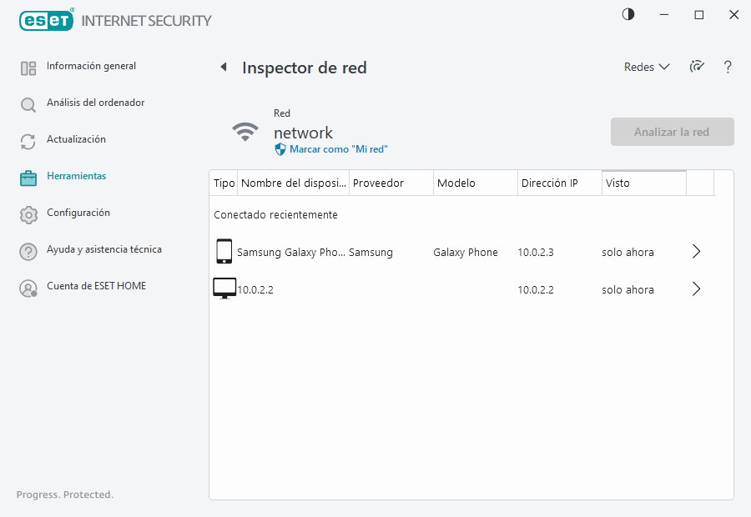Click the Configuración gear icon
Image resolution: width=751 pixels, height=517 pixels.
pyautogui.click(x=28, y=214)
